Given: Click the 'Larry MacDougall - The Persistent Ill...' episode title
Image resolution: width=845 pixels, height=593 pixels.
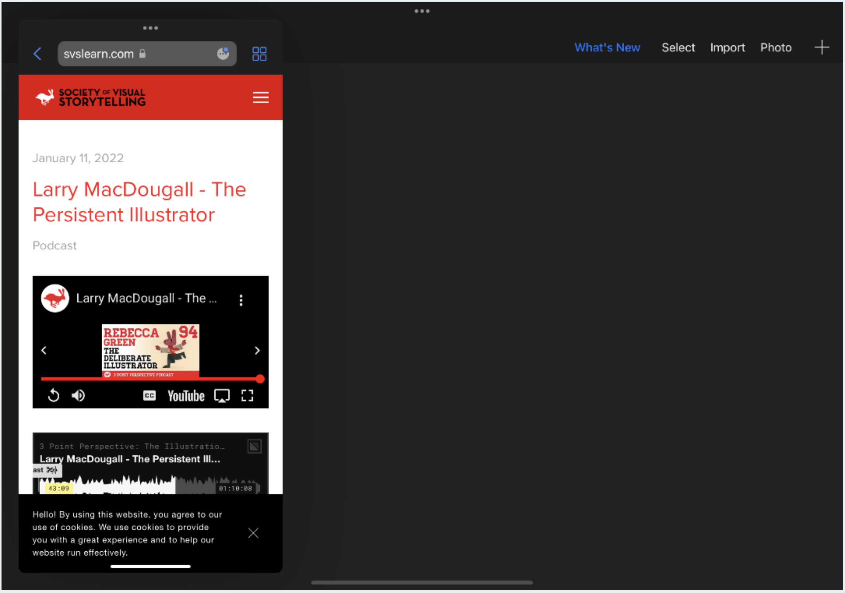Looking at the screenshot, I should click(x=130, y=459).
